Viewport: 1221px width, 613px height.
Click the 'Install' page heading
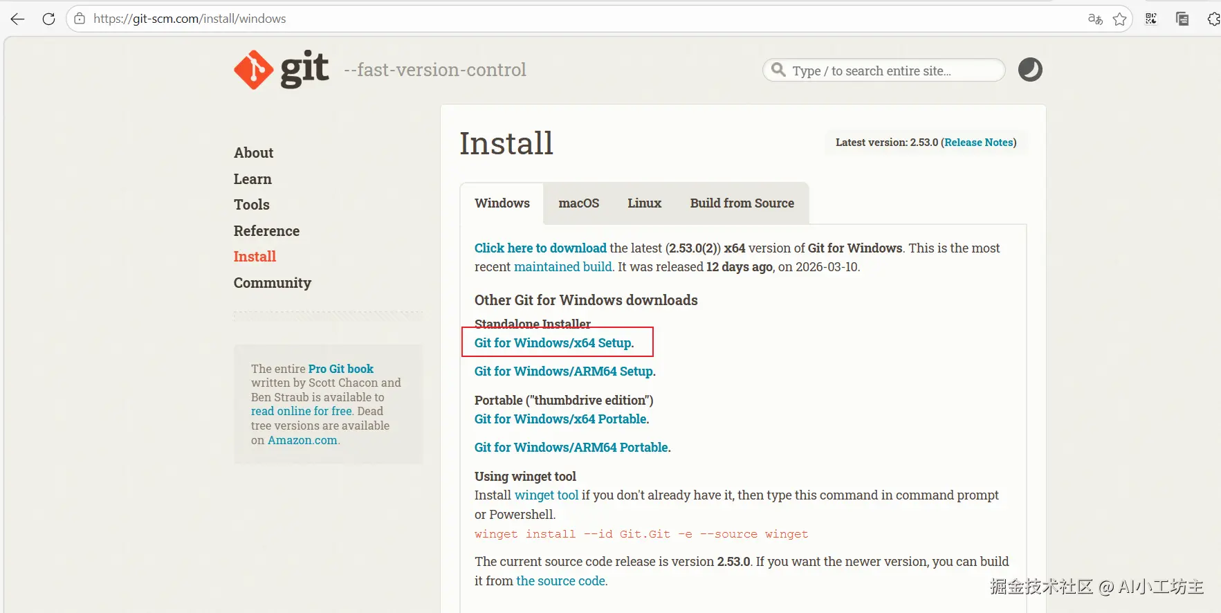tap(506, 144)
